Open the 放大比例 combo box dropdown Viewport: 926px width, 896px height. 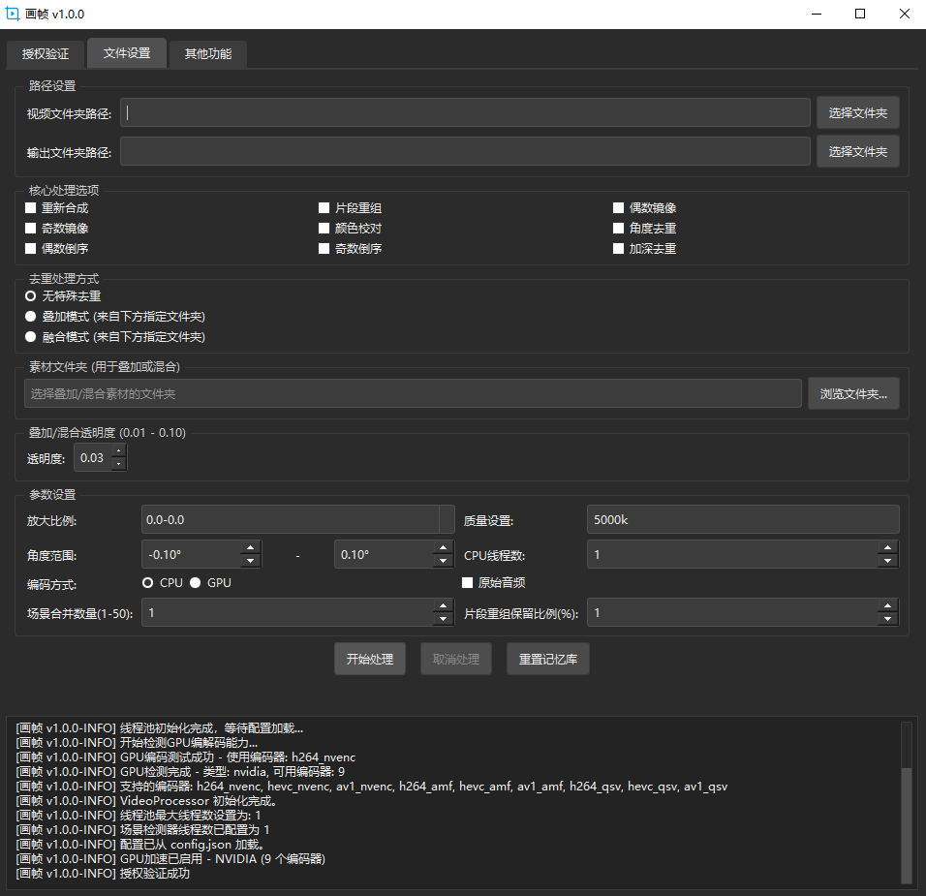click(x=446, y=520)
